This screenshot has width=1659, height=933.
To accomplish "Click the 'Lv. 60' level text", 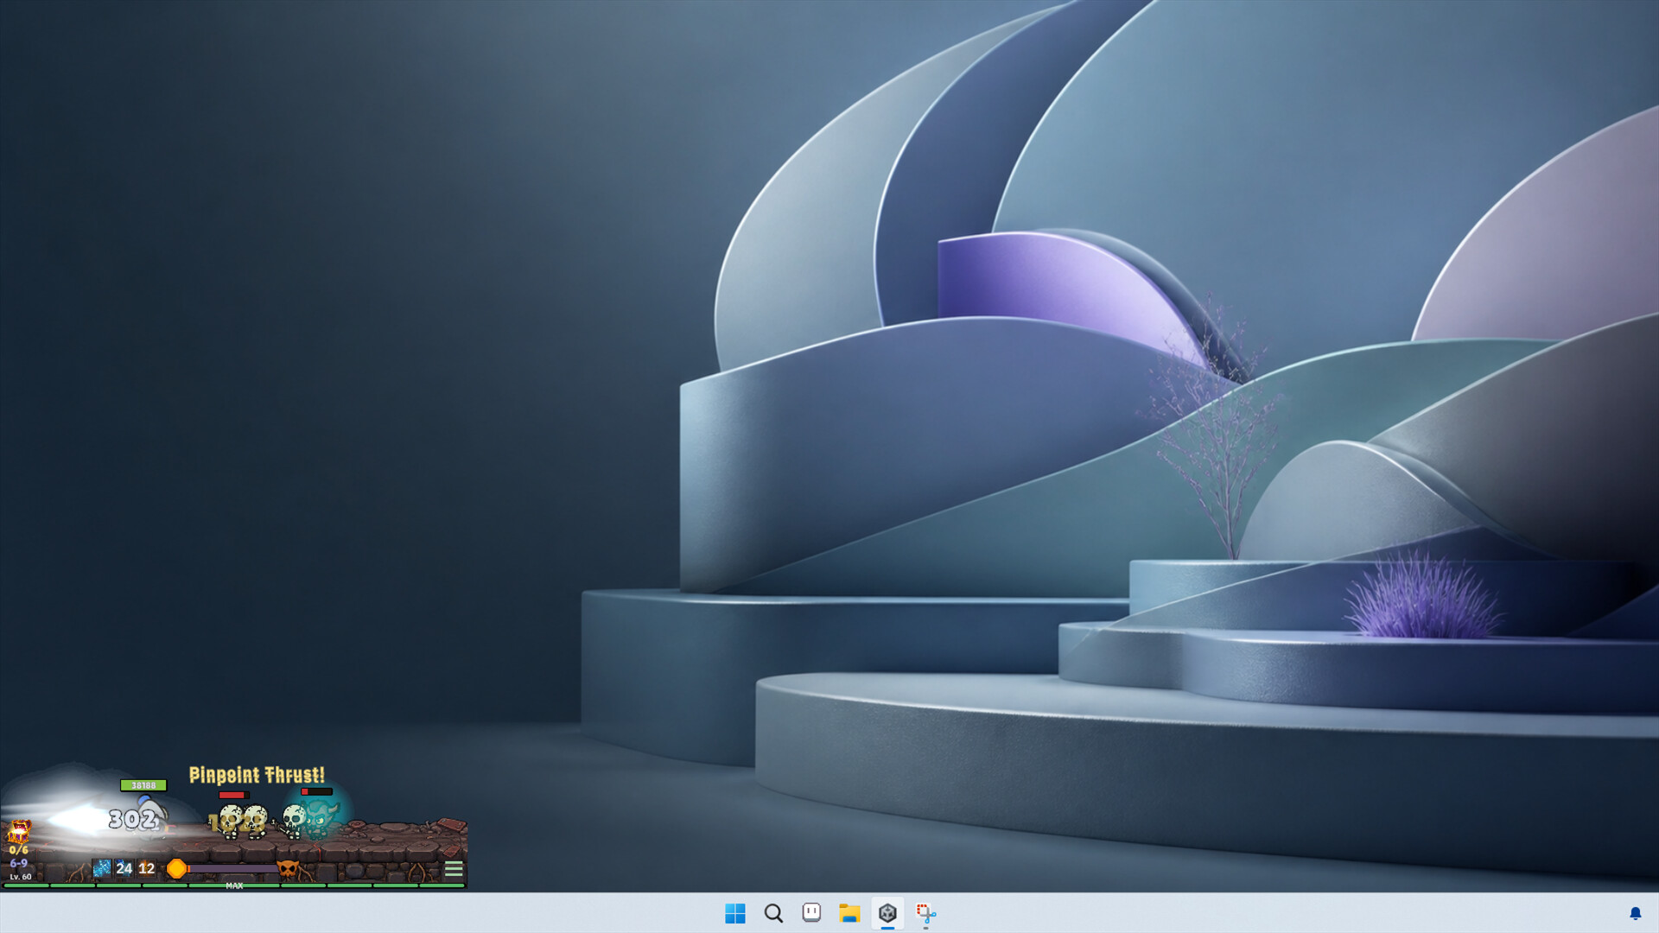I will [x=21, y=877].
